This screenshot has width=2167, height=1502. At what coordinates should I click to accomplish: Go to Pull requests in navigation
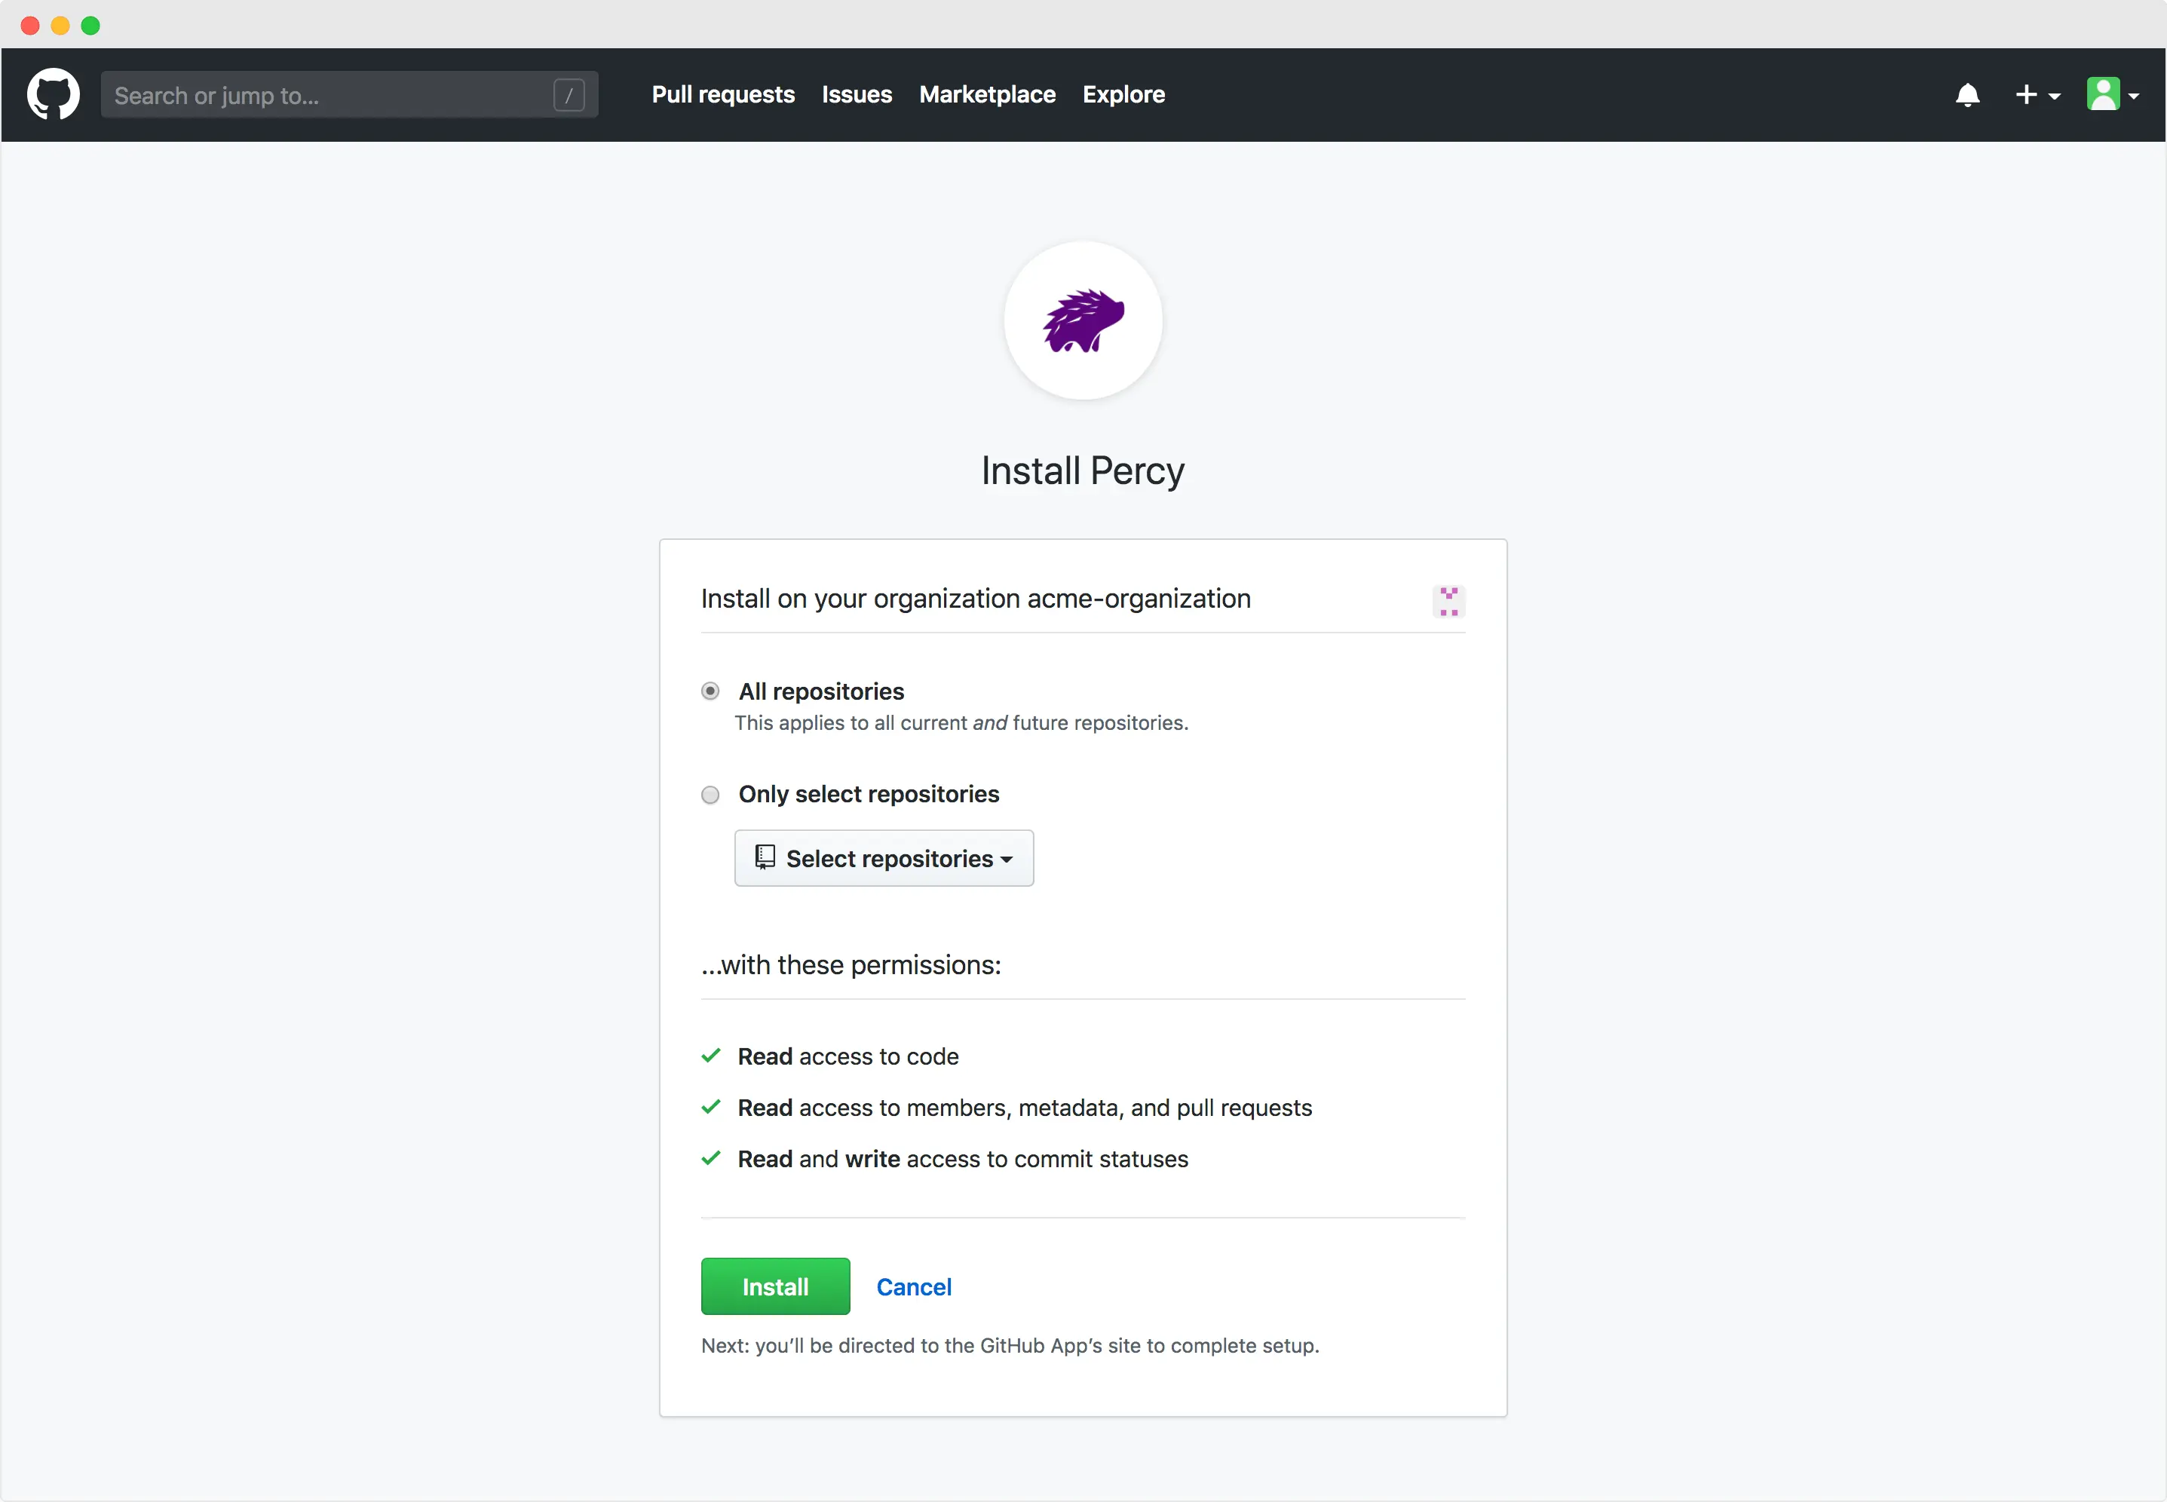(722, 95)
